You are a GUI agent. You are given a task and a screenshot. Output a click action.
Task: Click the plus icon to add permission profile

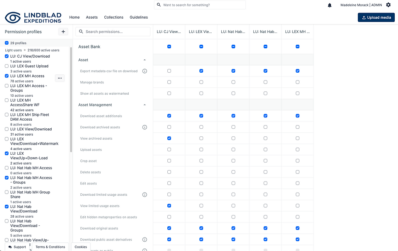click(x=63, y=32)
